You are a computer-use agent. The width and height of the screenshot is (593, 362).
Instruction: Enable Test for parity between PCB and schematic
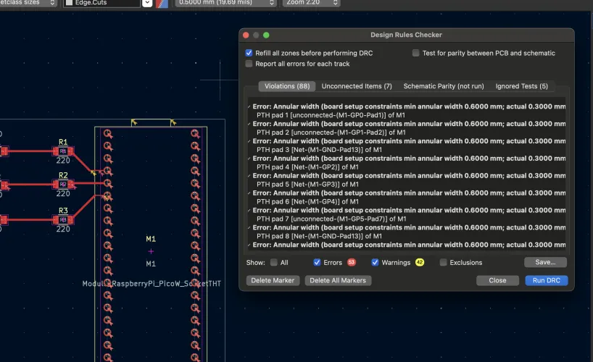point(415,53)
